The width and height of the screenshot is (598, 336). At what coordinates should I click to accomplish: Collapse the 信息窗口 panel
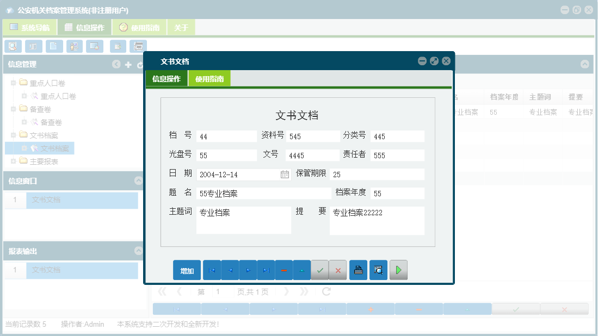[x=138, y=181]
